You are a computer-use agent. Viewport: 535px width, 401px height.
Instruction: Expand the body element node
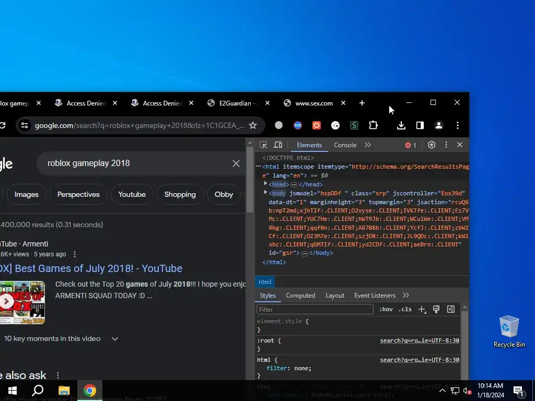tap(265, 193)
